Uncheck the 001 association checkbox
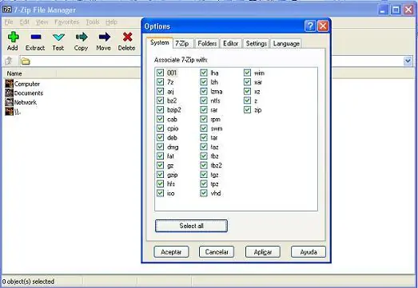This screenshot has width=418, height=288. [x=160, y=73]
